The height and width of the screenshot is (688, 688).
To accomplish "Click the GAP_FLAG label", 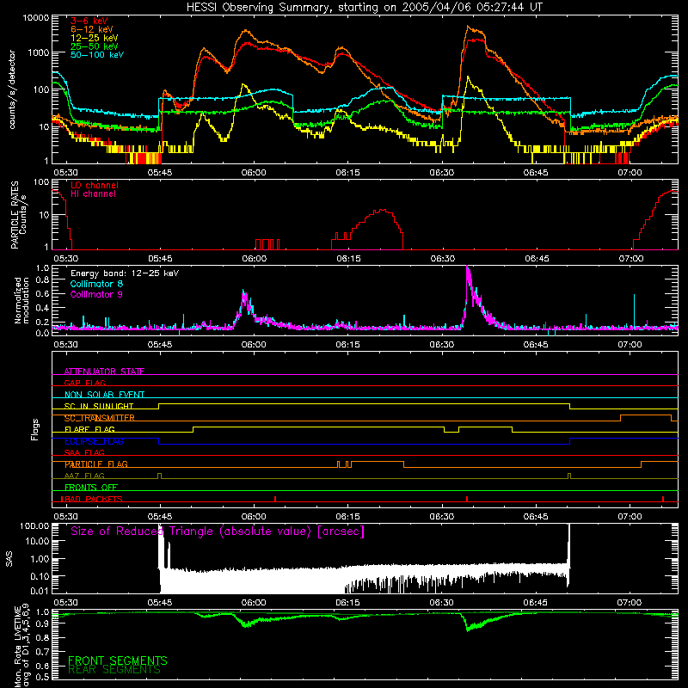I will 84,383.
